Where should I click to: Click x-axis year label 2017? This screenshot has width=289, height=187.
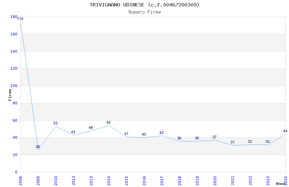click(162, 181)
